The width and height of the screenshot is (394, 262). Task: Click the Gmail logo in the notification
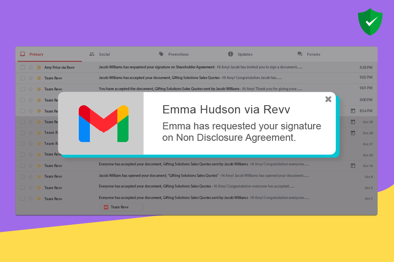point(103,124)
